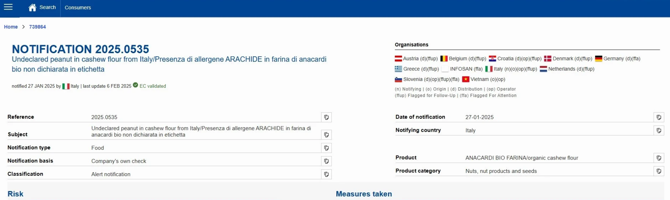Copy the Date of notification value

(659, 117)
